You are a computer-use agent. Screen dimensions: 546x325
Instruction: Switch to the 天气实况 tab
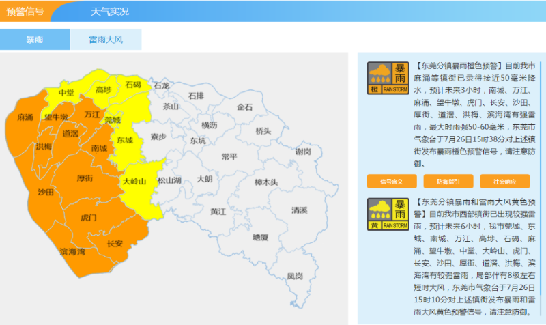click(x=110, y=11)
